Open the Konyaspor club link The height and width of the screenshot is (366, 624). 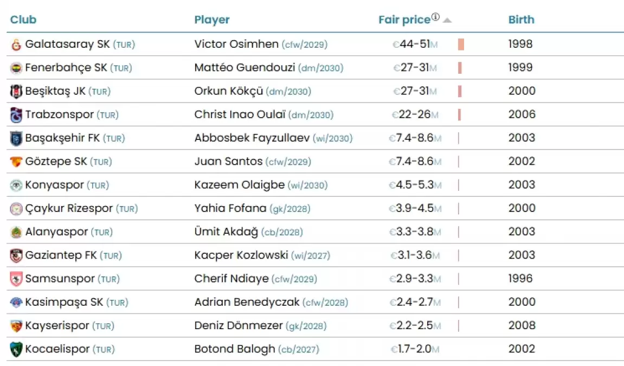click(54, 185)
